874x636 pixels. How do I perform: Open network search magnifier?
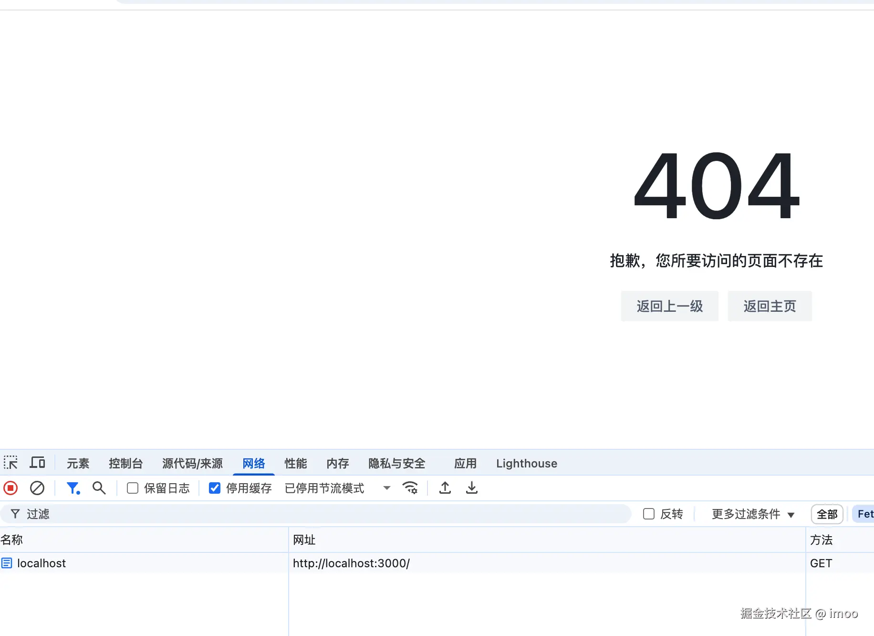[99, 488]
